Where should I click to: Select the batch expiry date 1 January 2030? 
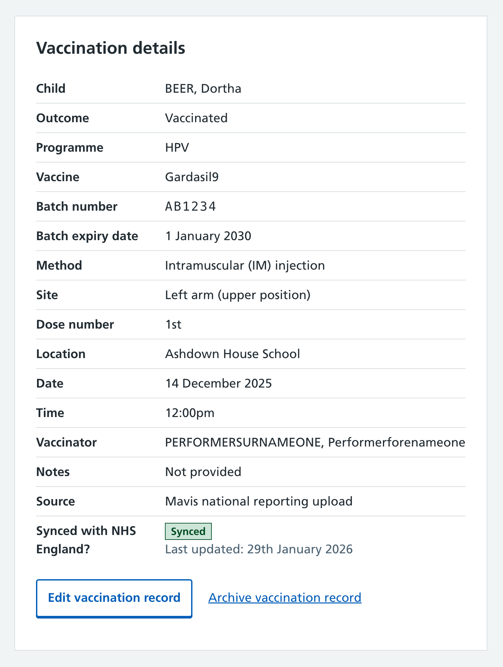(x=208, y=236)
